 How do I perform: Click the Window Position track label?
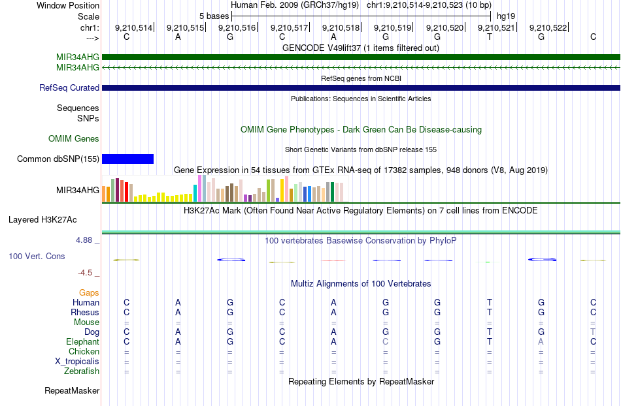(x=68, y=5)
